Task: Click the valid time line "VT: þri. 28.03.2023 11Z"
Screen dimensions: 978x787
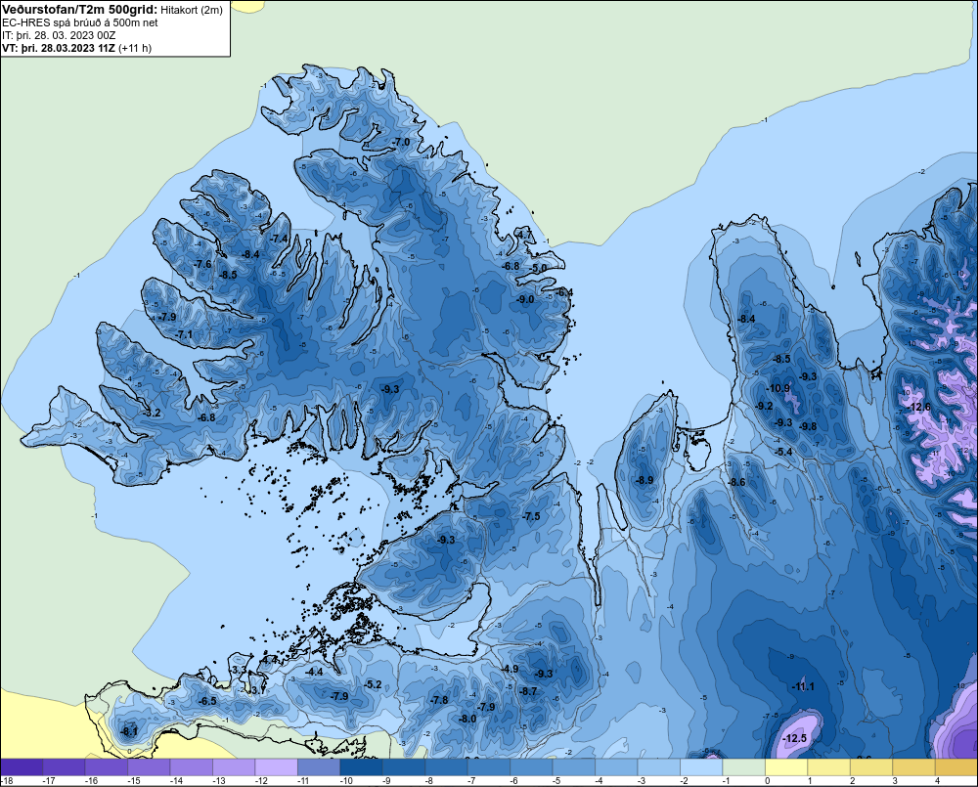Action: click(x=59, y=48)
